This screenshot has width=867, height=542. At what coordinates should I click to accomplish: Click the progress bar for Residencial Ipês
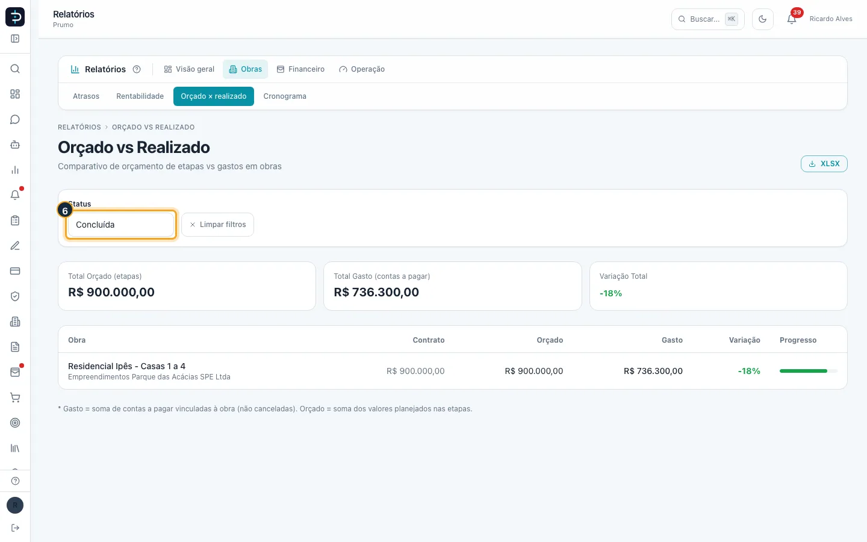pyautogui.click(x=808, y=371)
